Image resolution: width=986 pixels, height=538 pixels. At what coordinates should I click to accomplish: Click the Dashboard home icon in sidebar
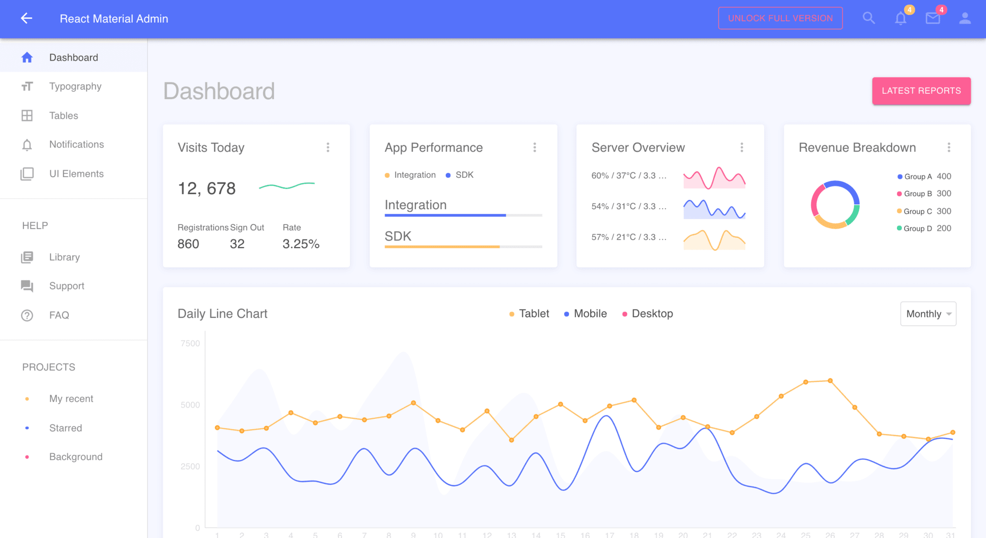[27, 58]
